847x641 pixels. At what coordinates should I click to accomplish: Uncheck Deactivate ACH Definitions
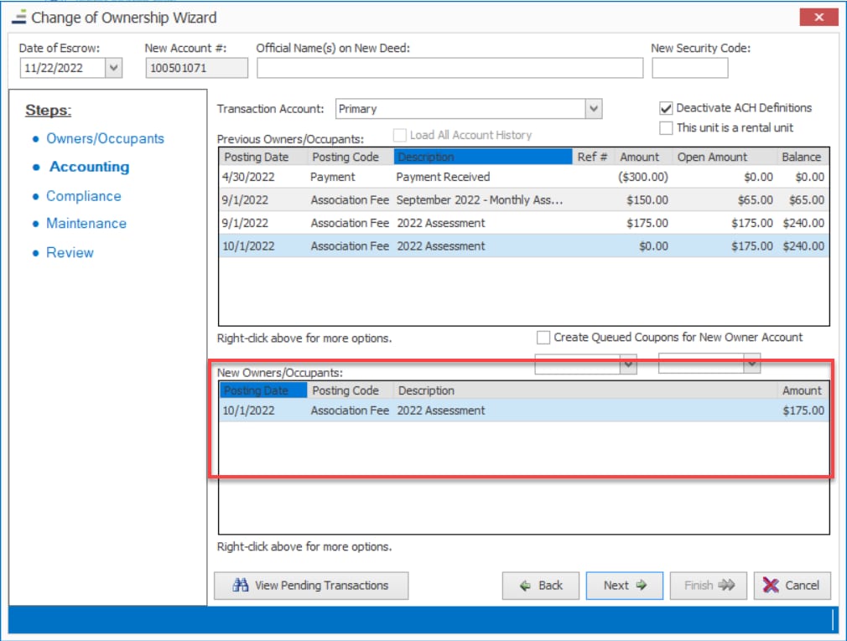tap(666, 108)
